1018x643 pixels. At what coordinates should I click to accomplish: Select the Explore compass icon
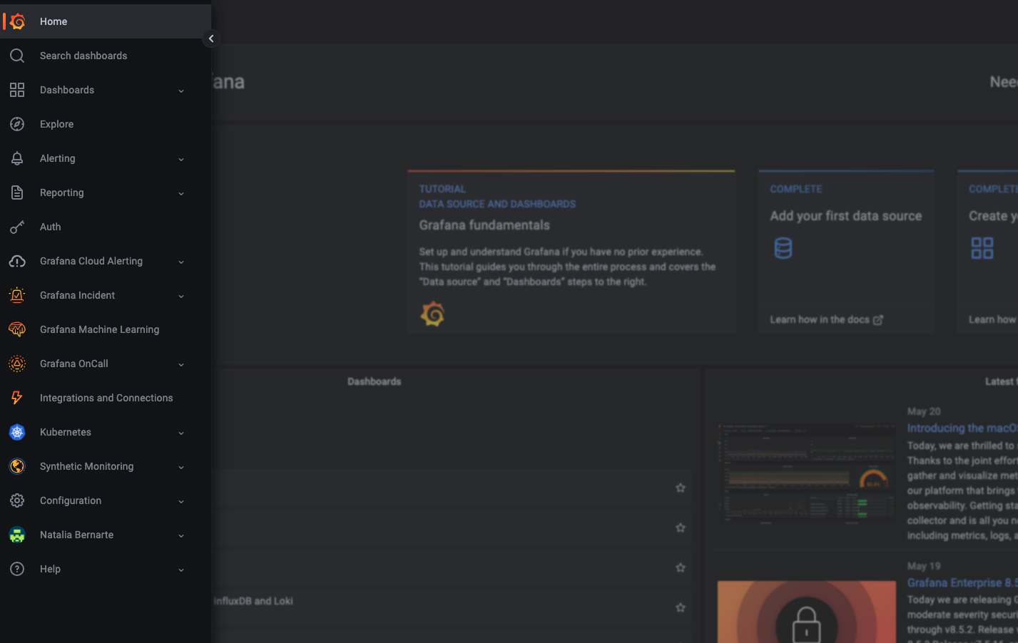17,124
